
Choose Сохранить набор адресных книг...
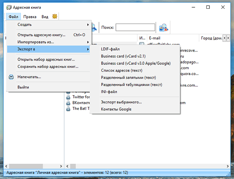[48, 67]
